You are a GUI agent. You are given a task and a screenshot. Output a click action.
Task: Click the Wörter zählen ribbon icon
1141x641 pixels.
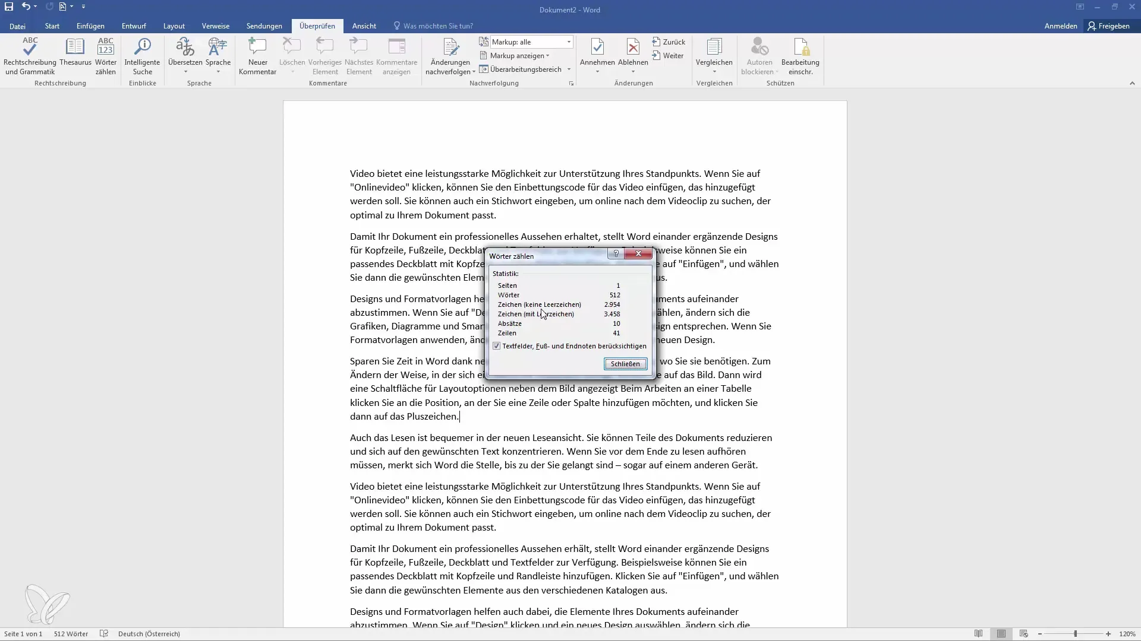point(106,56)
